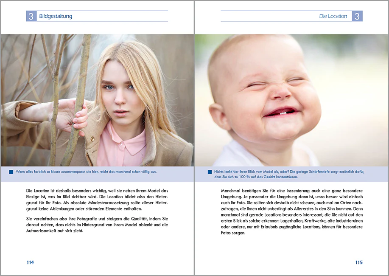Click the paragraph starting 'Manchmal benötigen Sie'

(292, 211)
